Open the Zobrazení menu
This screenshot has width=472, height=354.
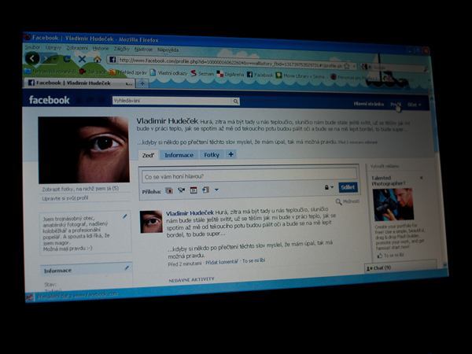[x=77, y=48]
